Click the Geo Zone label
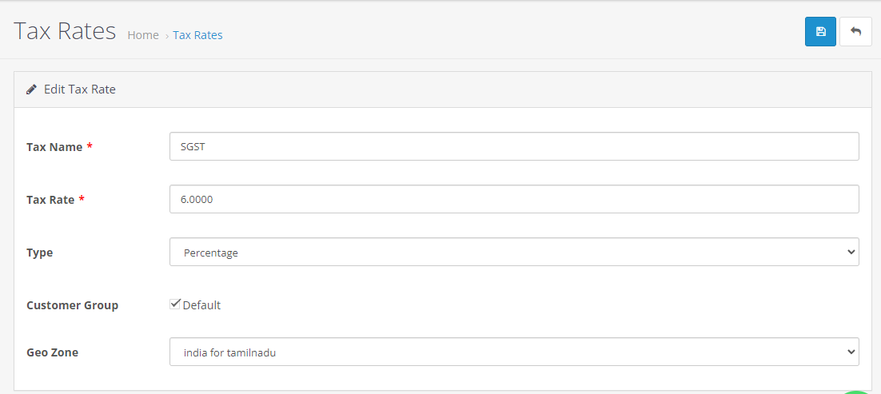 52,352
